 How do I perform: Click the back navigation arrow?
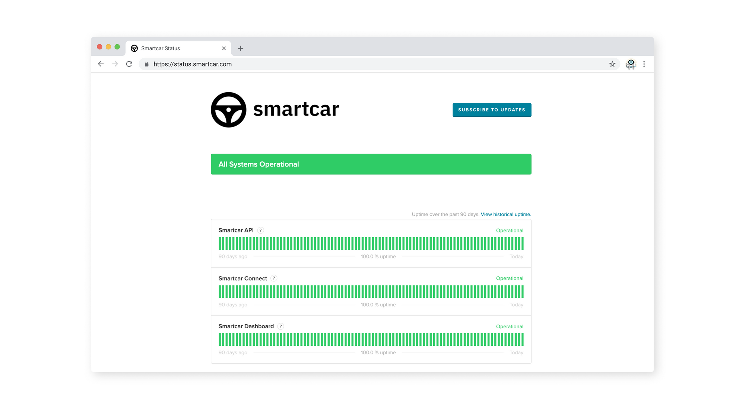point(101,64)
